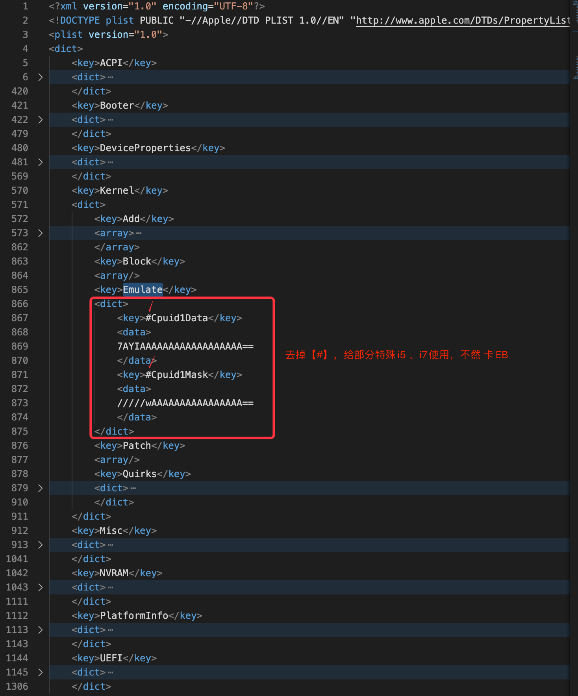Click the PlatformInfo key text
Screen dimensions: 578x696
134,616
